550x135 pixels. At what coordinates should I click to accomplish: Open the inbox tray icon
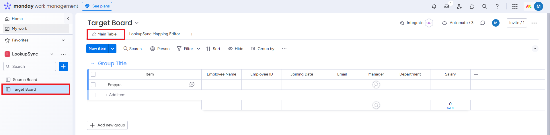pos(447,6)
